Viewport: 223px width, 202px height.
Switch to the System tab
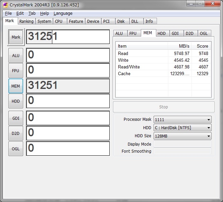[44, 21]
